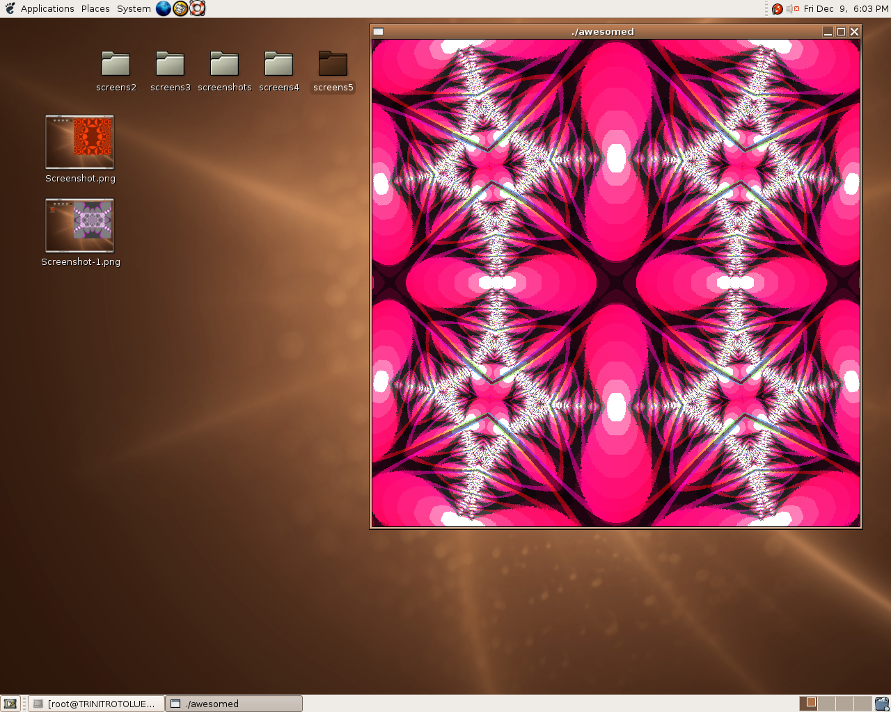
Task: Switch to the fourth workspace
Action: click(x=862, y=704)
